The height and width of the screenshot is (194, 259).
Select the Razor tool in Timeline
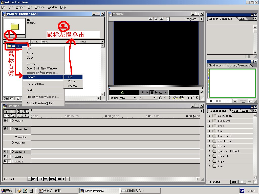(26, 111)
